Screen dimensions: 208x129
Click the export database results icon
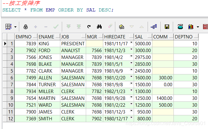[x=180, y=27]
